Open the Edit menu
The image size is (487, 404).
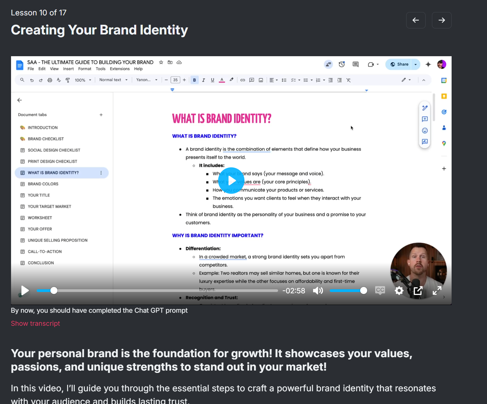(42, 69)
